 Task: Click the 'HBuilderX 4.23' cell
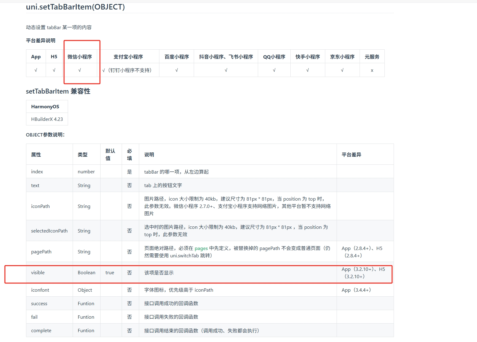[47, 119]
